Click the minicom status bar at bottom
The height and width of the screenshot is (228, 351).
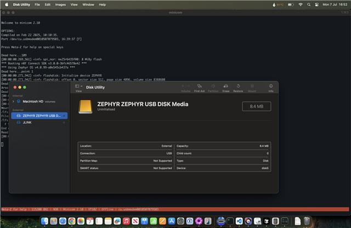tap(175, 209)
